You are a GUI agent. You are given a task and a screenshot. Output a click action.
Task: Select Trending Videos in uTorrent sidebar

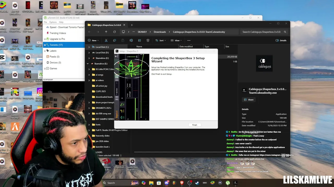coord(58,33)
